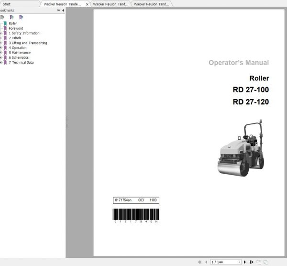Viewport: 287px width, 266px height.
Task: Click the RD 27-120 model text
Action: click(251, 102)
